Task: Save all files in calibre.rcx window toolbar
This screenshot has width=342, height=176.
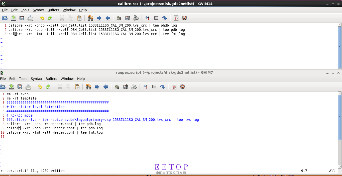Action: click(22, 18)
